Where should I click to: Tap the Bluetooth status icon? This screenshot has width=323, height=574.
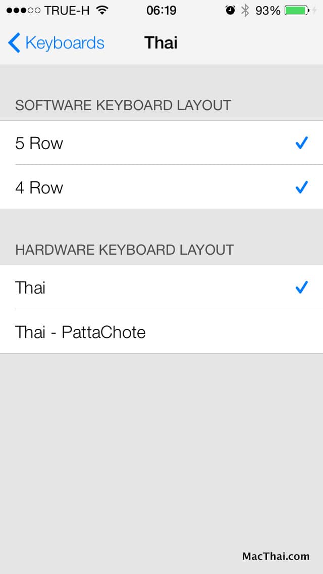tap(245, 11)
